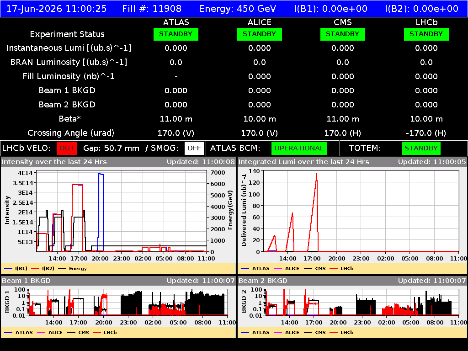Viewport: 468px width, 351px height.
Task: Click LHCb legend in Integrated Lumi chart
Action: (341, 268)
